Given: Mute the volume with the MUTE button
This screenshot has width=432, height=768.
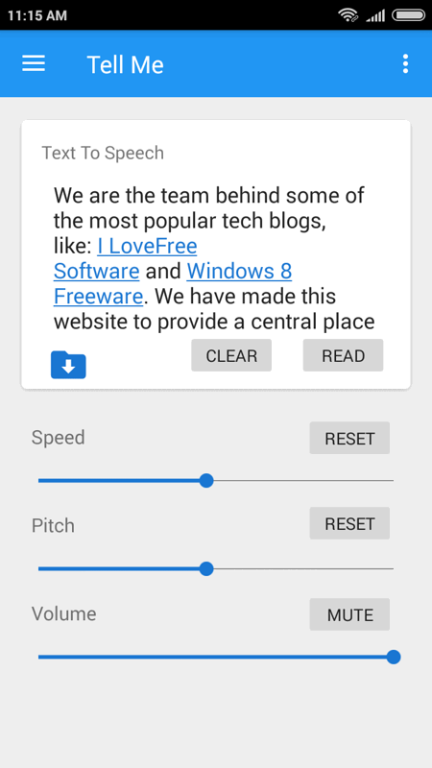Looking at the screenshot, I should pos(349,614).
